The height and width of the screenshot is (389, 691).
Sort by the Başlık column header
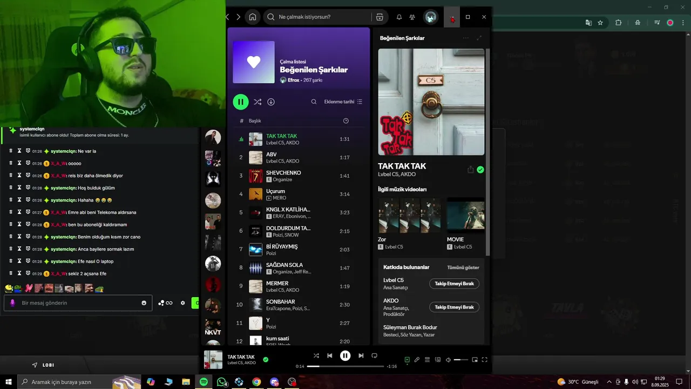[255, 120]
